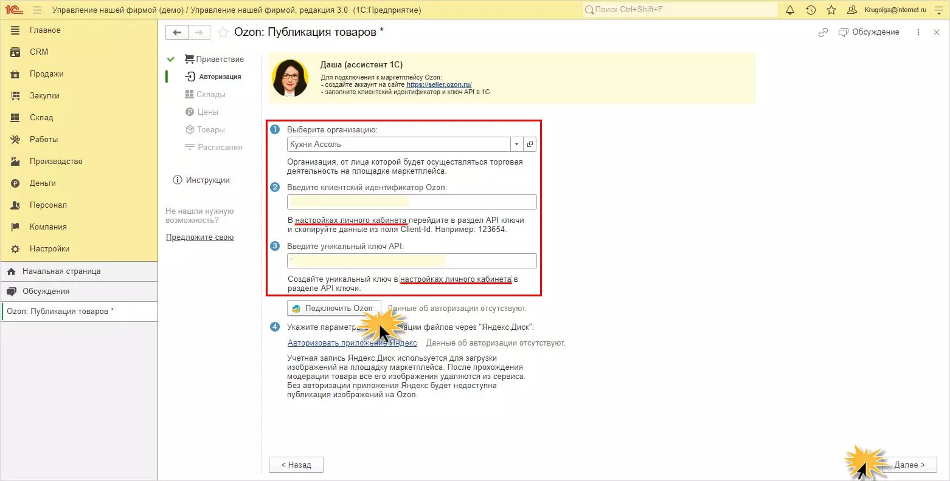Click the 1C logo icon
950x481 pixels.
point(13,10)
